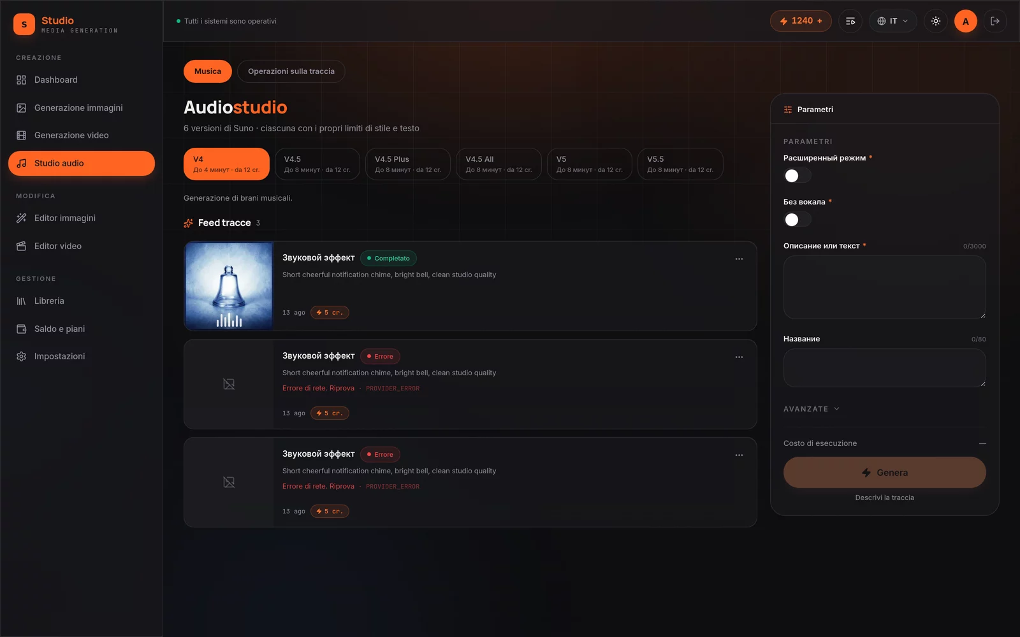
Task: Click the Studio logo icon
Action: 24,24
